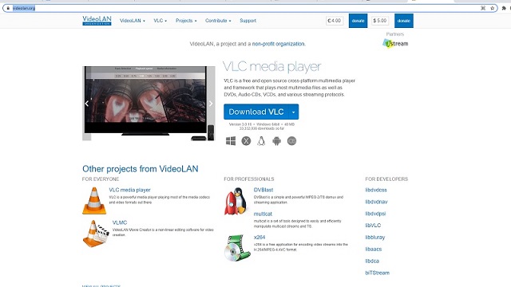Click the Ustream partner logo
This screenshot has height=287, width=511.
[395, 43]
